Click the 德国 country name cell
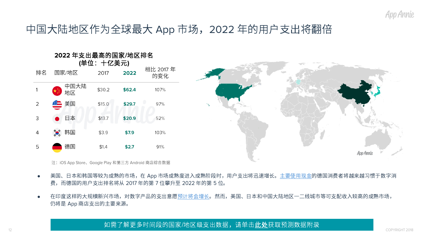Viewport: 424px width, 238px height. 70,147
